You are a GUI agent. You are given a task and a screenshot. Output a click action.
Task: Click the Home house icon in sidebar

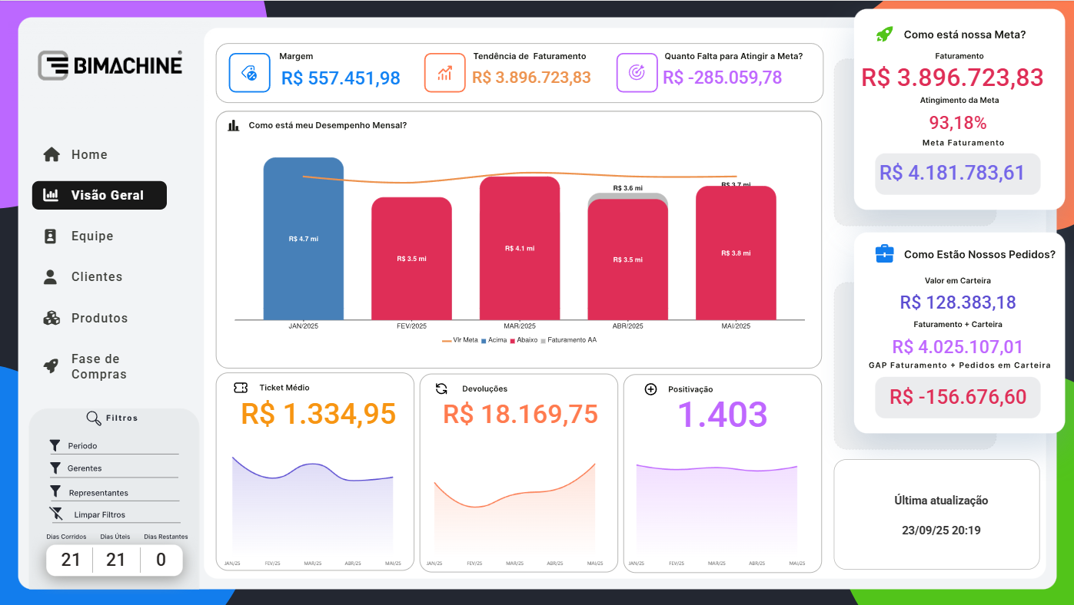tap(52, 154)
